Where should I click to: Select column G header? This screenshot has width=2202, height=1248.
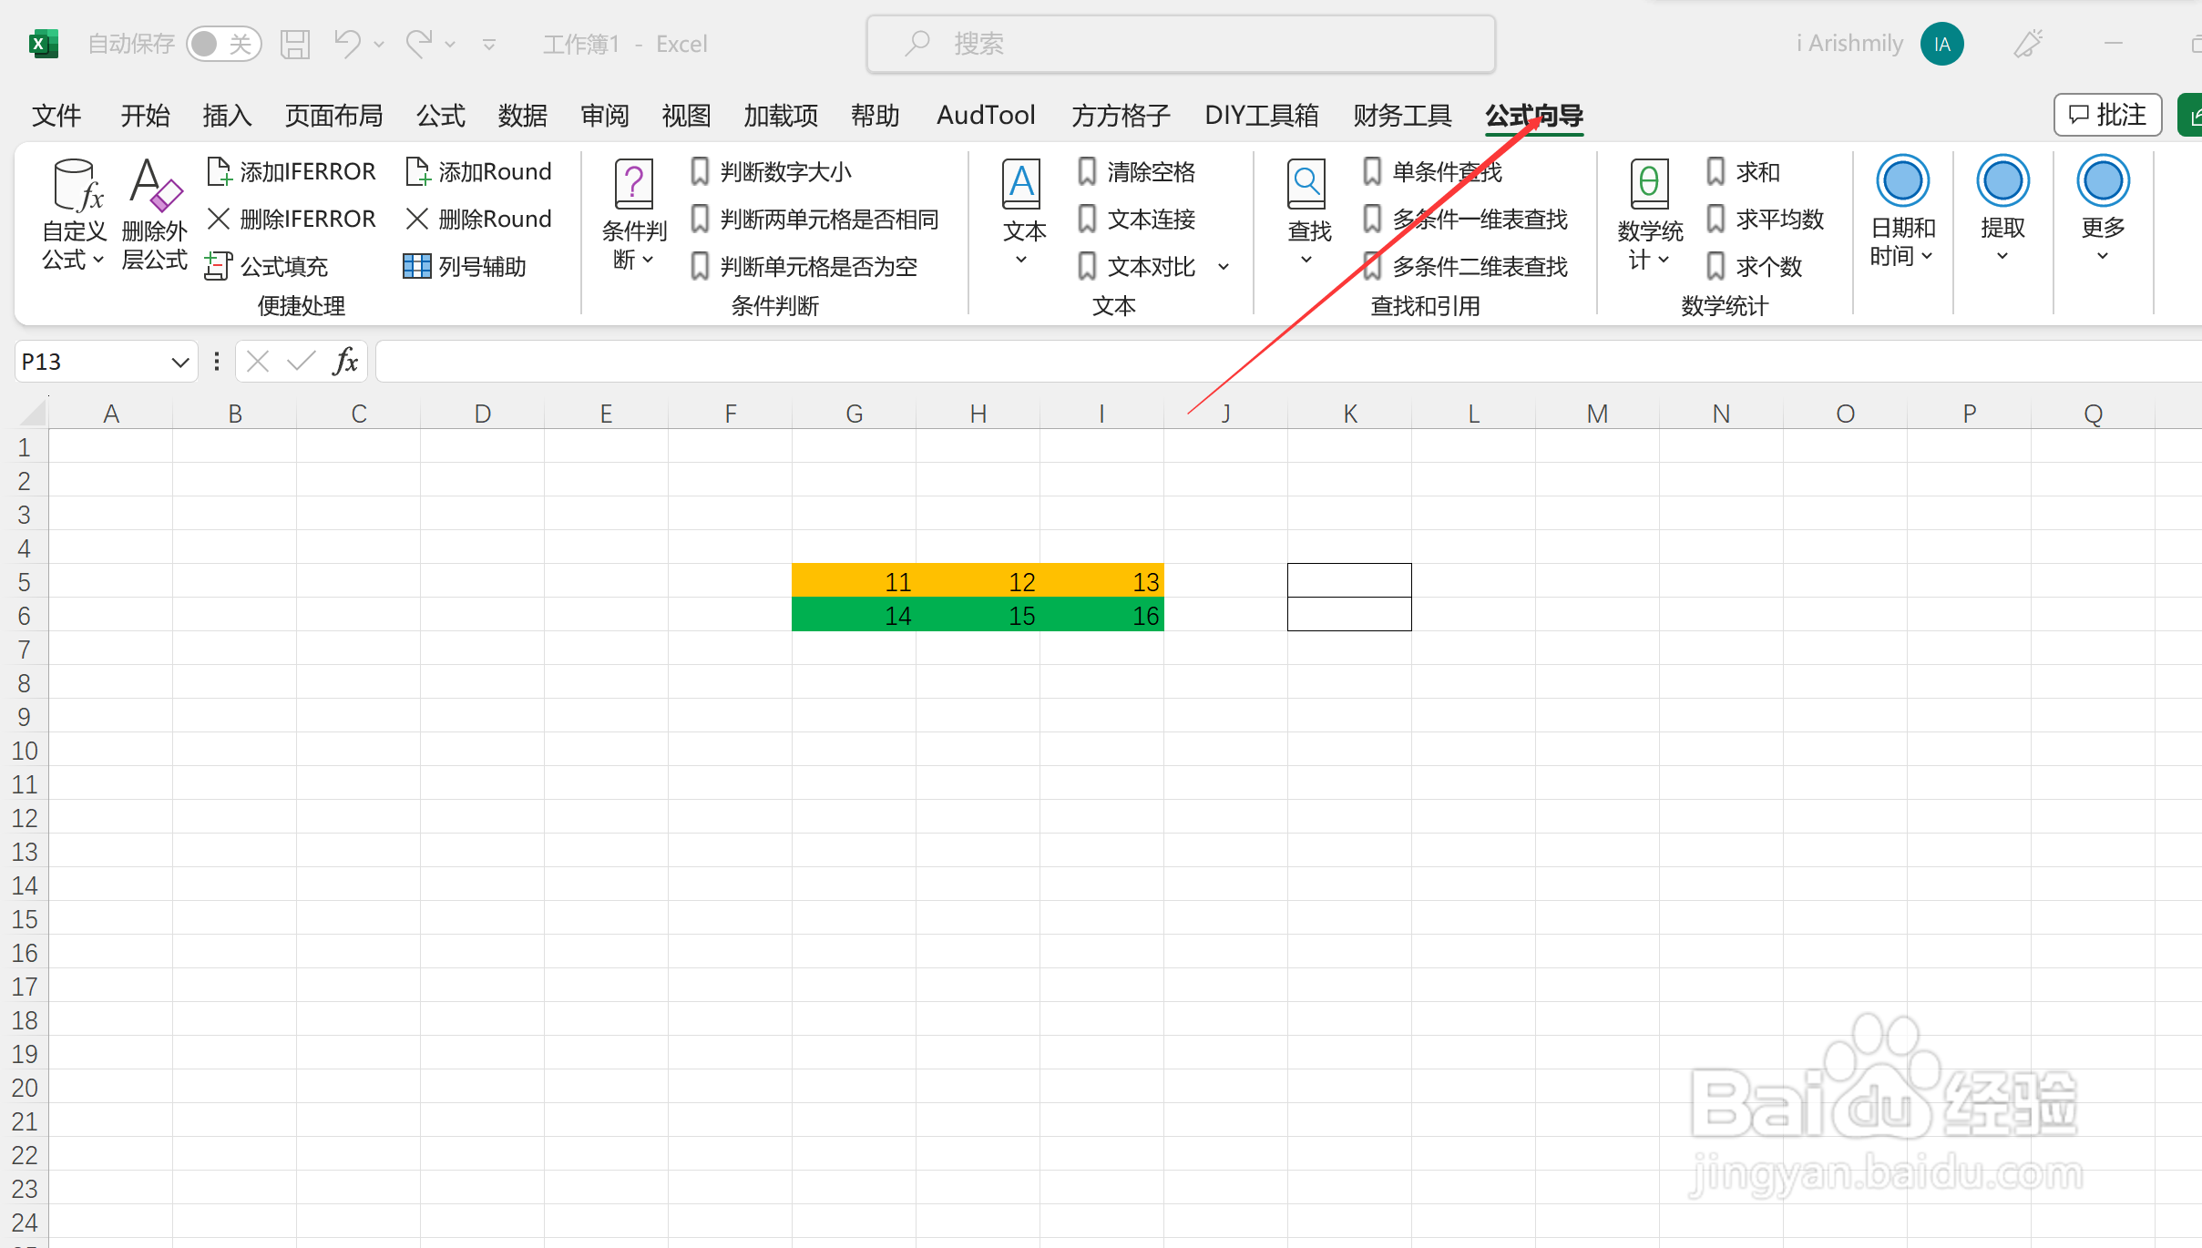pyautogui.click(x=854, y=414)
